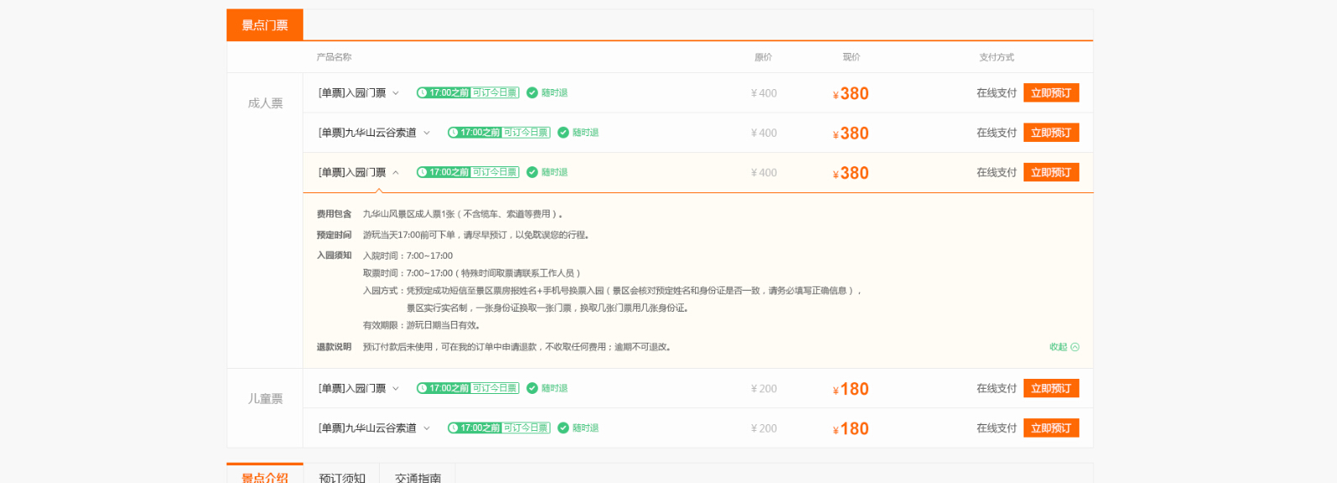Open the 预订须知 tab
This screenshot has width=1337, height=483.
[342, 476]
